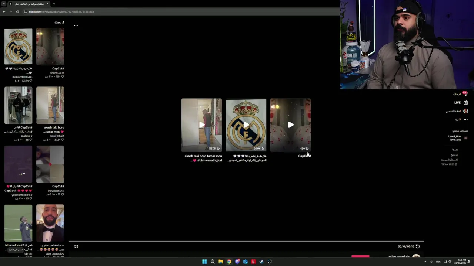This screenshot has width=474, height=266.
Task: Open the CapCut thumbnail by shahd.67.11
Action: pos(50,47)
